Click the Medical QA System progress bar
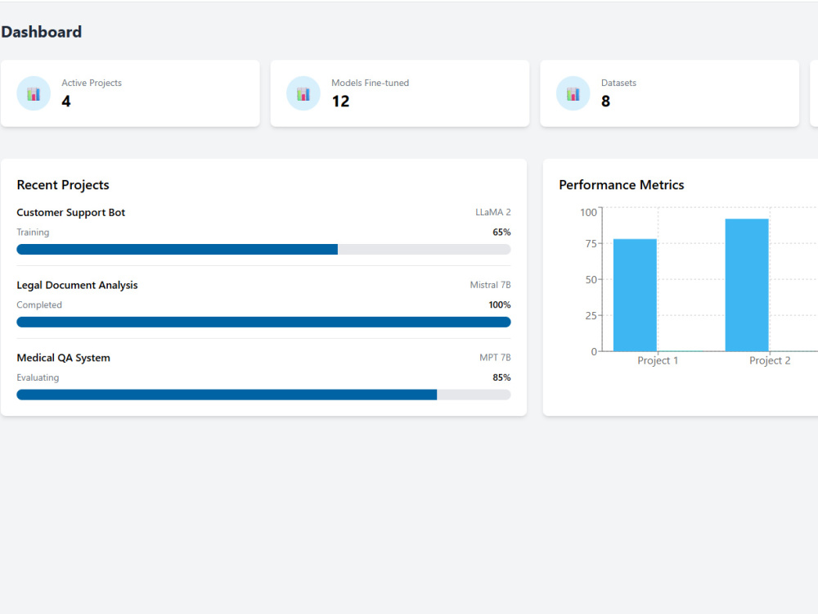 coord(263,395)
